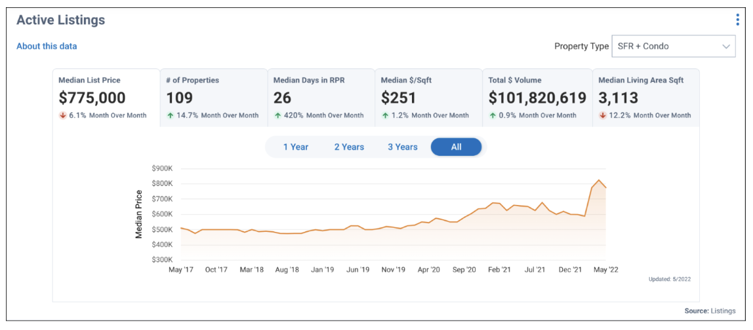Click the 3,113 living area value

click(618, 98)
